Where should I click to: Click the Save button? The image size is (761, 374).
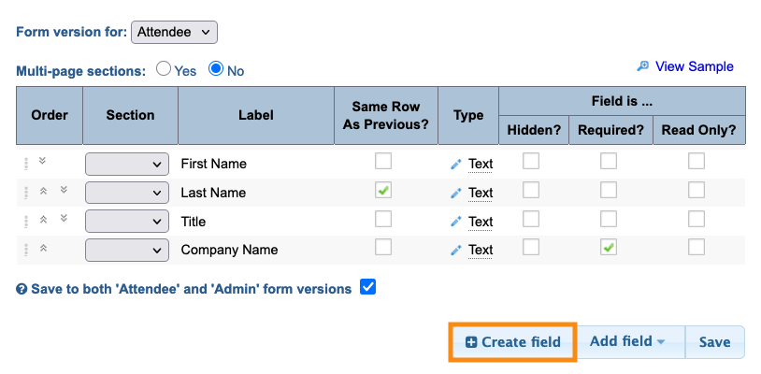click(714, 342)
